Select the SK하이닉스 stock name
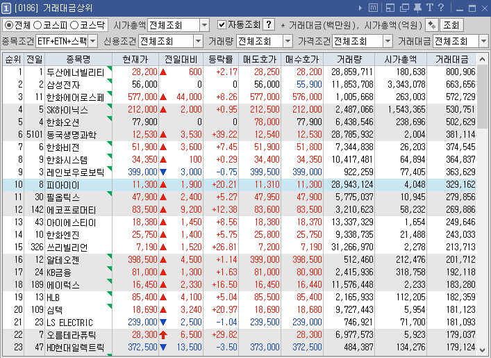Screen dimensions: 491x358 point(67,110)
